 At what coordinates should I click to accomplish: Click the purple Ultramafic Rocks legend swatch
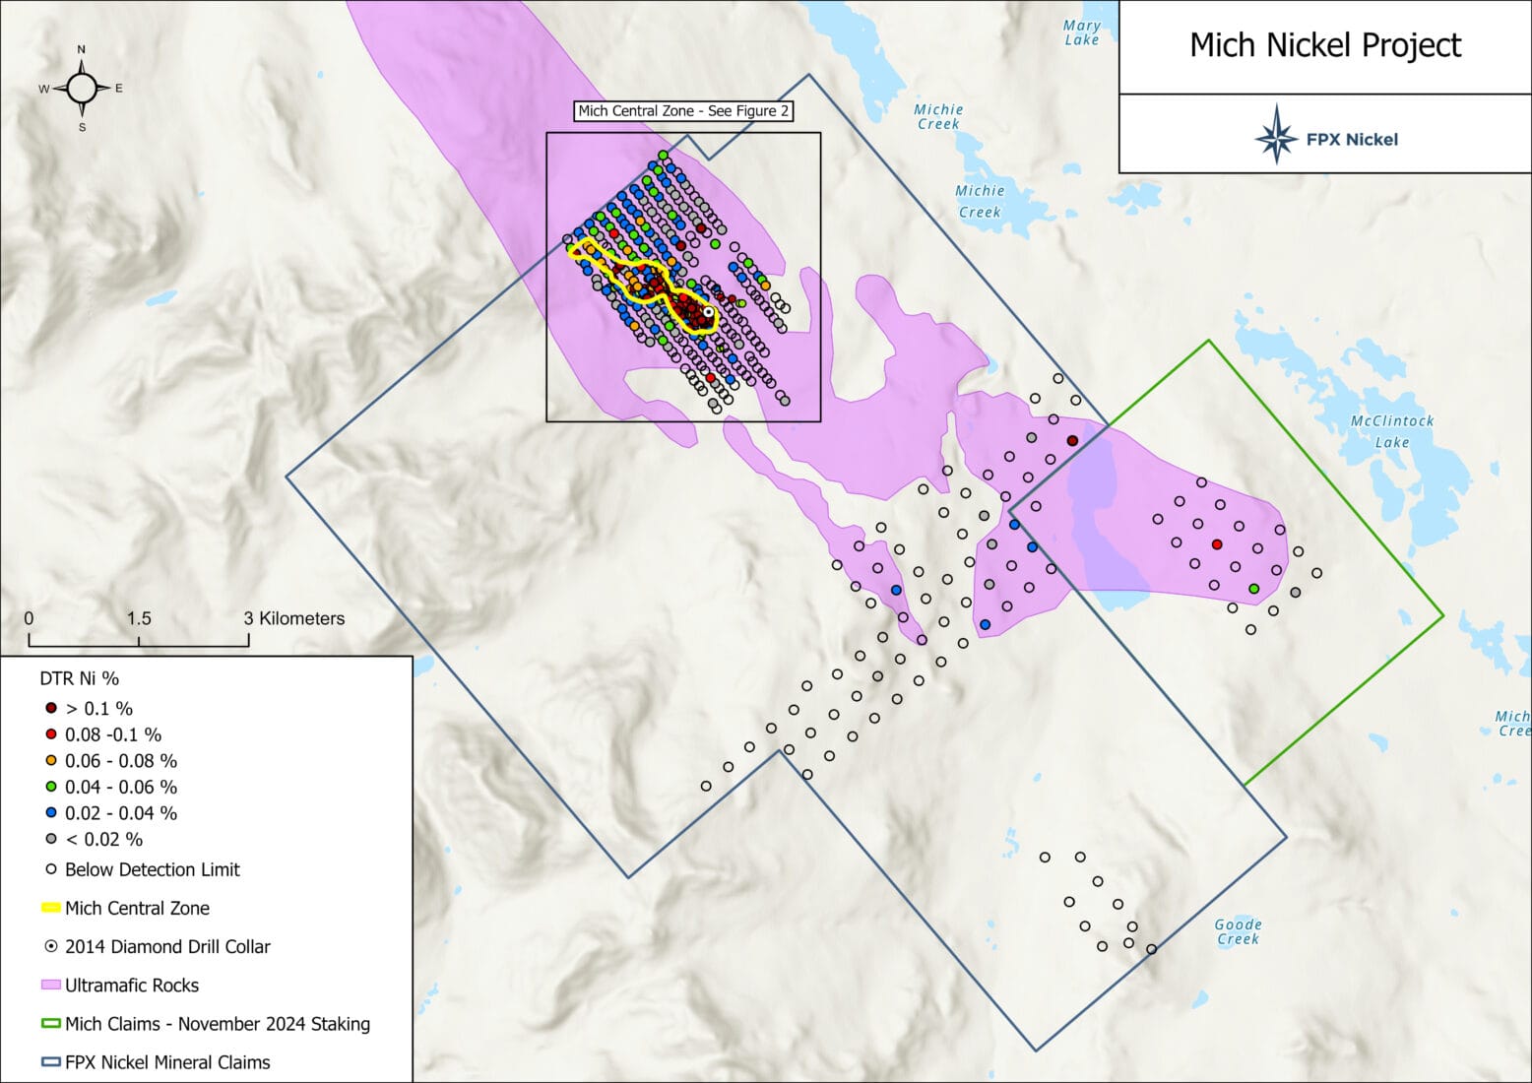click(x=51, y=985)
